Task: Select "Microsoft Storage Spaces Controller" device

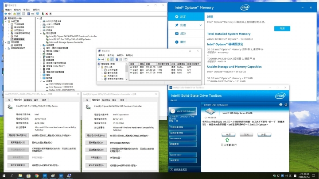Action: point(66,42)
